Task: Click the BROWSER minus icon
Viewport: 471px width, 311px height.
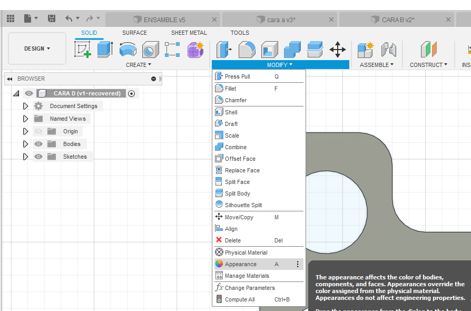Action: click(153, 79)
